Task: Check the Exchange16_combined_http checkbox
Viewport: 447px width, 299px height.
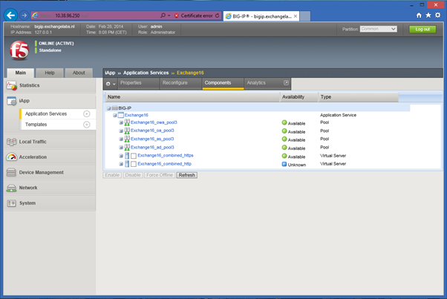Action: coord(134,164)
